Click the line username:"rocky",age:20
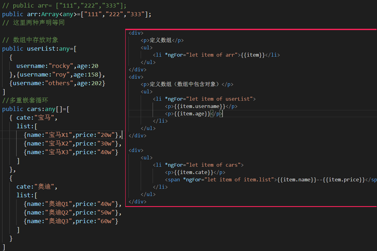 [x=57, y=66]
